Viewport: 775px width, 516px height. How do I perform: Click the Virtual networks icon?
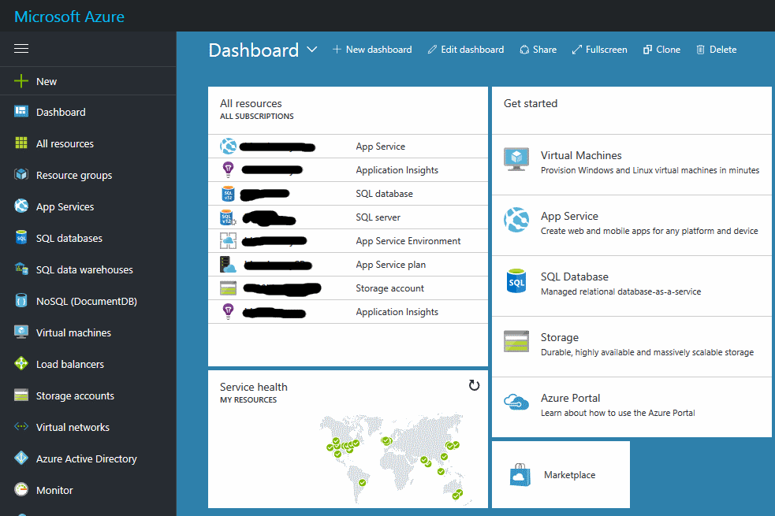click(21, 426)
